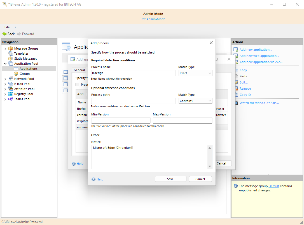Open the File menu
This screenshot has height=225, width=304.
click(x=7, y=27)
